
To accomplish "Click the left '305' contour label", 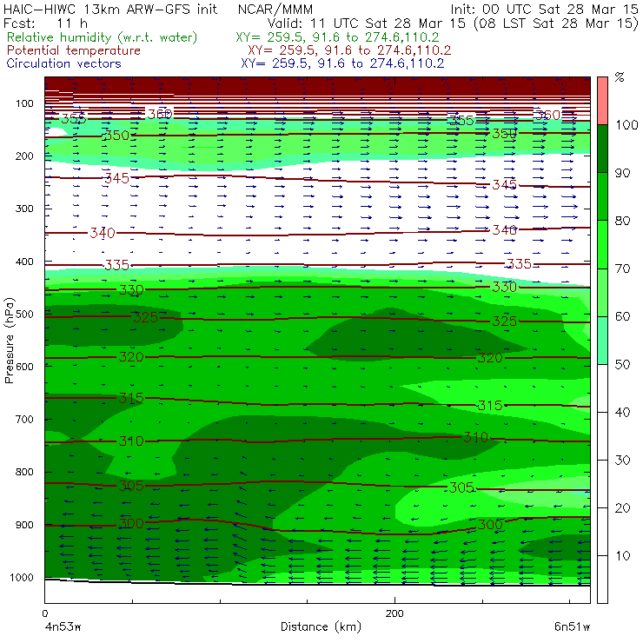I will coord(131,486).
